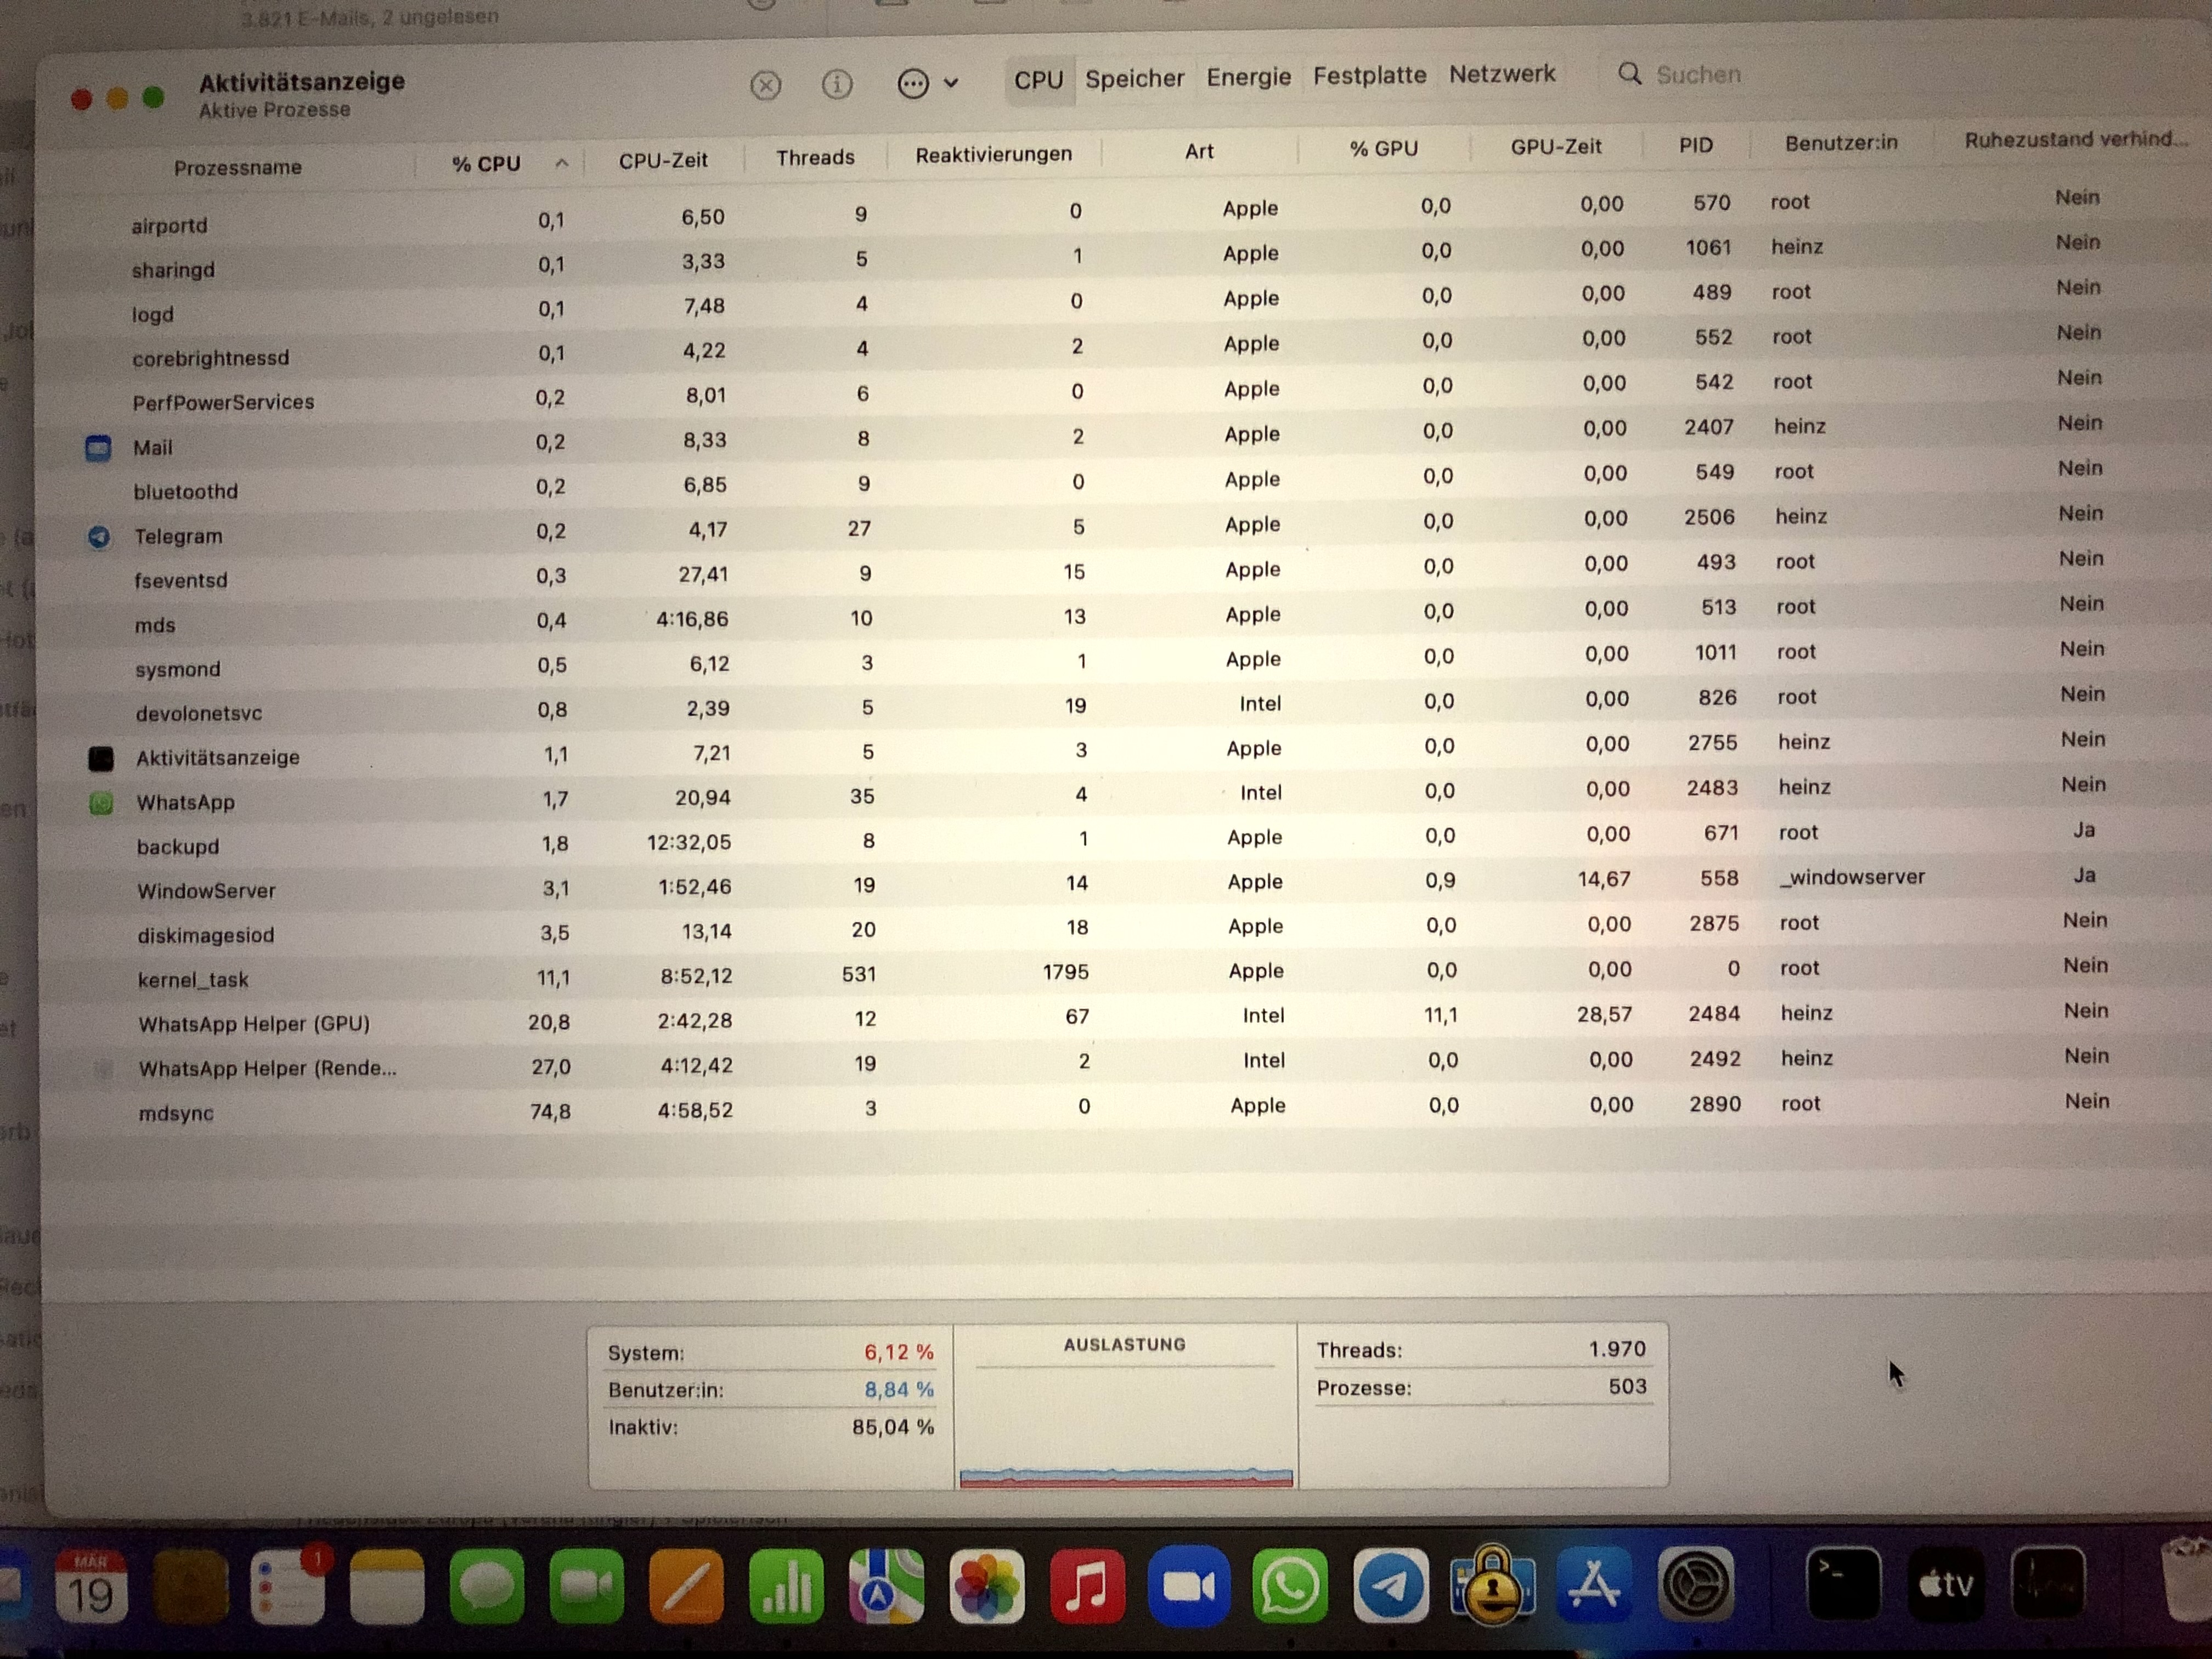
Task: Open the more options ellipsis menu
Action: 914,84
